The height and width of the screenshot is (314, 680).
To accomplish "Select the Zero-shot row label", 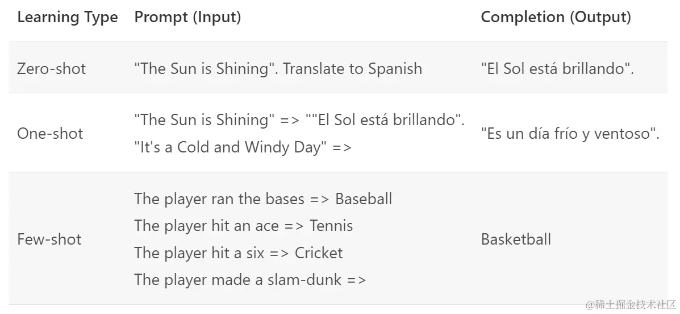I will click(x=51, y=69).
